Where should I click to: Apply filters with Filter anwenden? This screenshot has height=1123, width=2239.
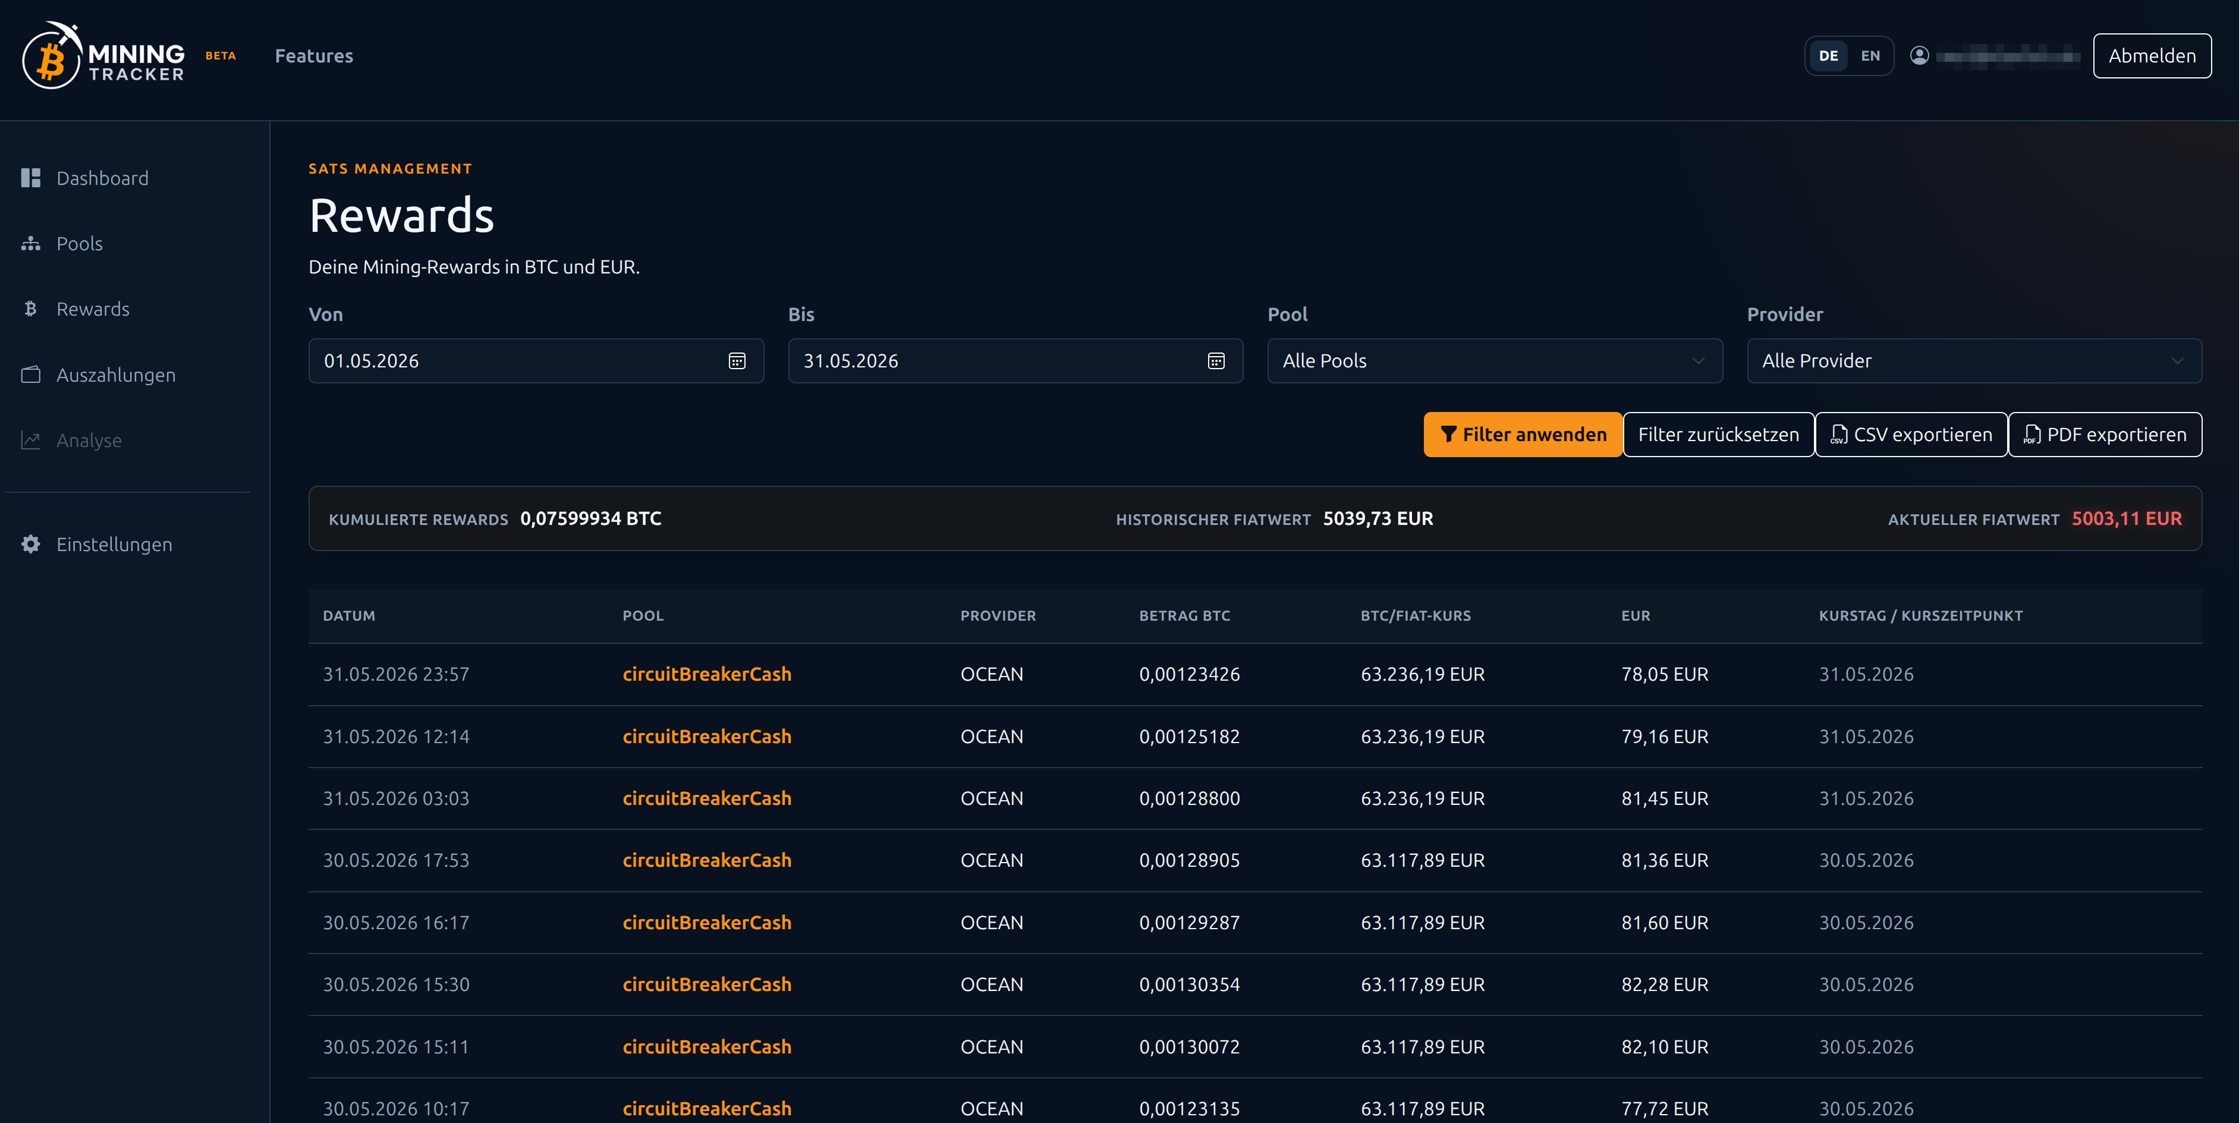(x=1523, y=435)
